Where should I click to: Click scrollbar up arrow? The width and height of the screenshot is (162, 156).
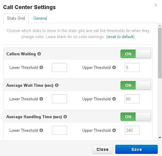click(160, 26)
